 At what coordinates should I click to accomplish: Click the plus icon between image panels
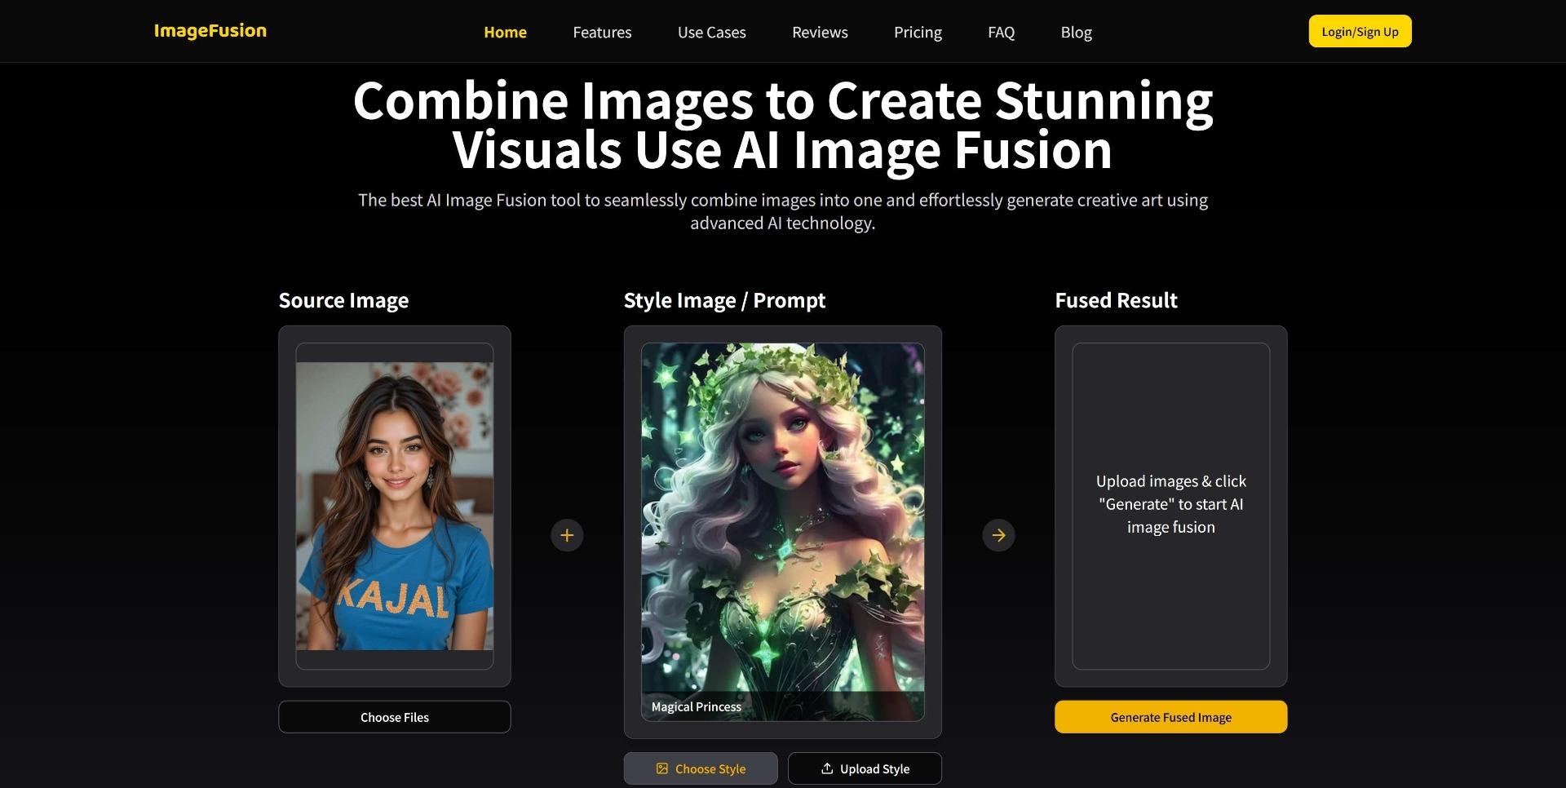[x=567, y=535]
